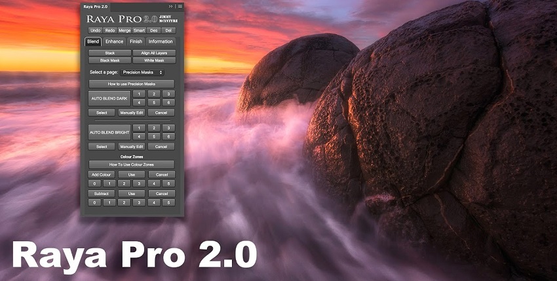This screenshot has height=281, width=557.
Task: Open How to use Precision Masks
Action: click(132, 84)
